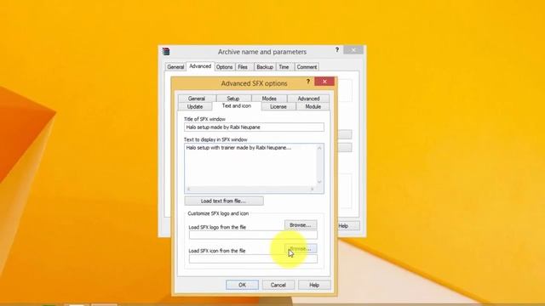Open General tab in Archive name and parameters
This screenshot has height=306, width=545.
coord(175,67)
